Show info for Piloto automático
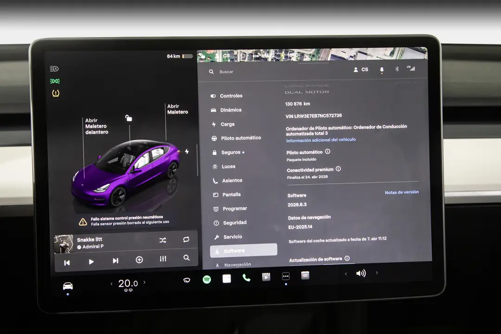 328,152
